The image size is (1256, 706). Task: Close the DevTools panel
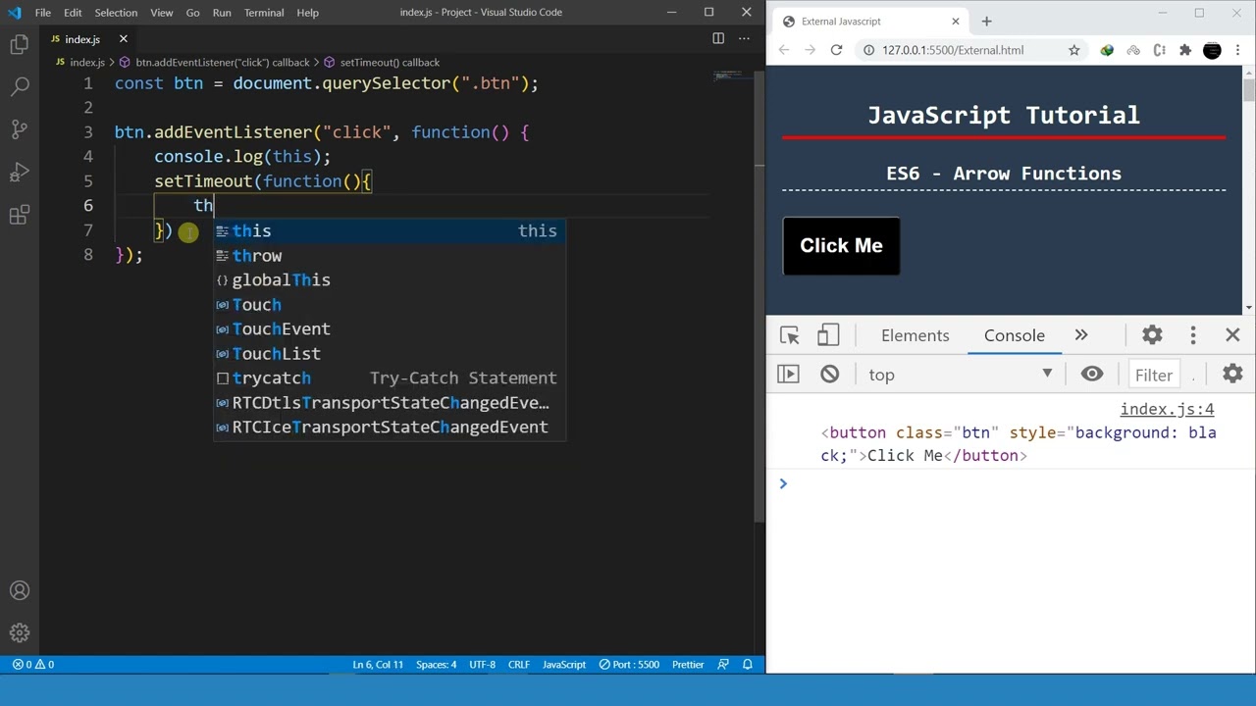(1233, 335)
